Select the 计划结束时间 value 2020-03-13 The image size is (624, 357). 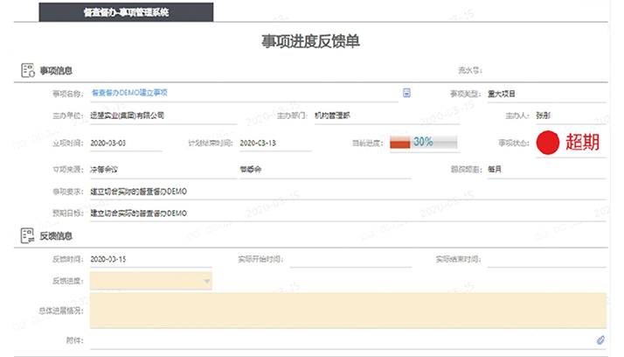(x=258, y=143)
